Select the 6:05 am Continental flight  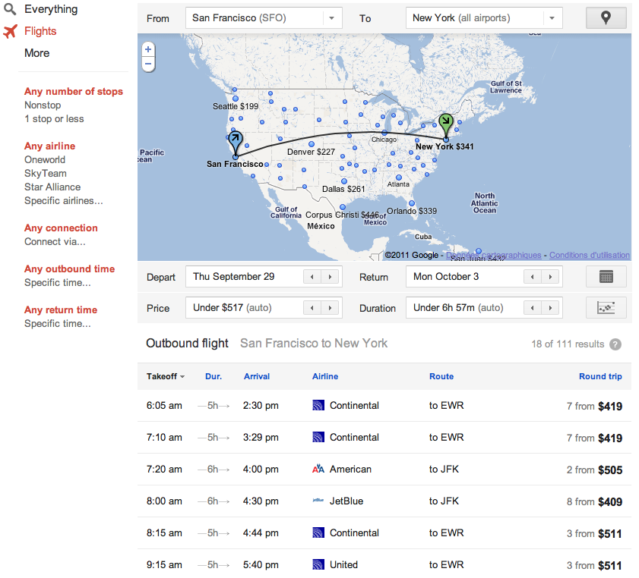pos(384,406)
